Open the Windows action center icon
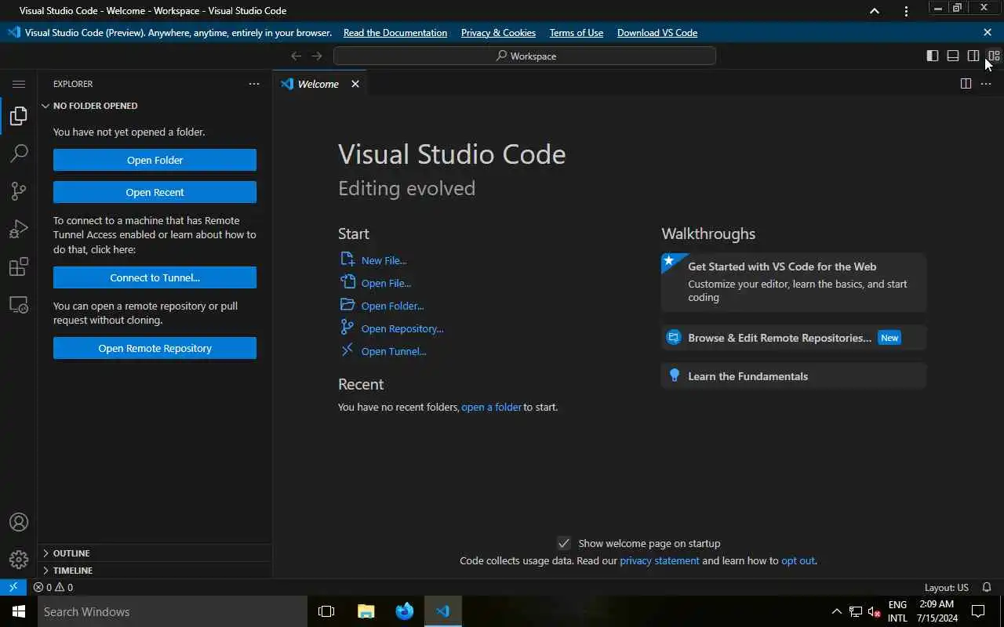The image size is (1004, 627). tap(978, 611)
